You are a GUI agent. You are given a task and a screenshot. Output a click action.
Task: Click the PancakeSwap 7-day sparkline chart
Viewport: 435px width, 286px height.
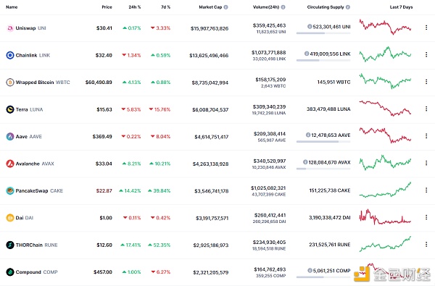tap(385, 190)
